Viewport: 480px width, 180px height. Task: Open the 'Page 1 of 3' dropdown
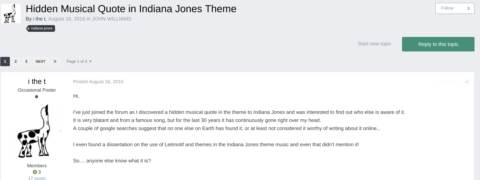pos(79,61)
